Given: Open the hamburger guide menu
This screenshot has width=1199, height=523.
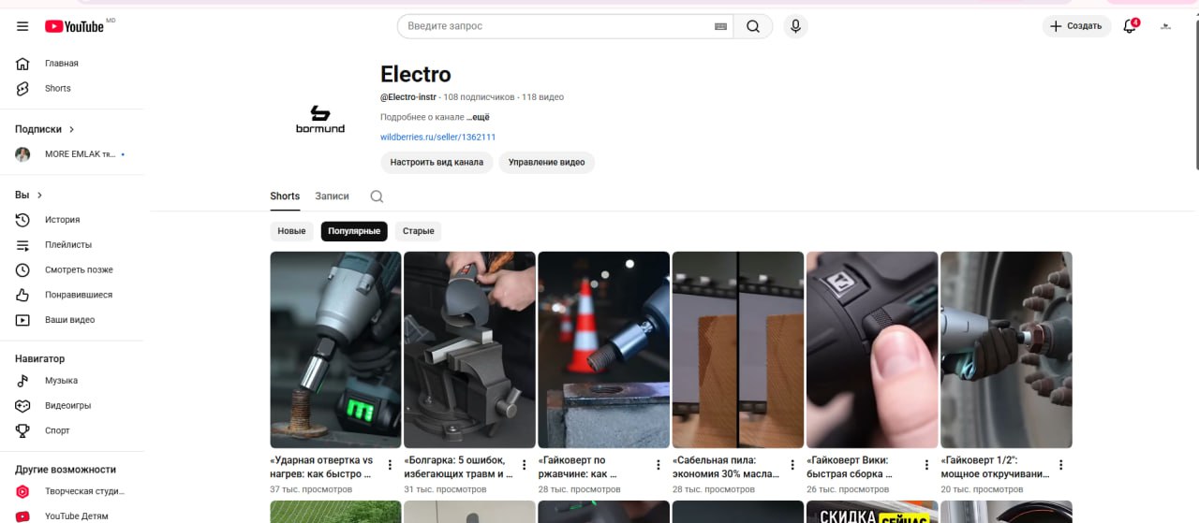Looking at the screenshot, I should point(22,26).
